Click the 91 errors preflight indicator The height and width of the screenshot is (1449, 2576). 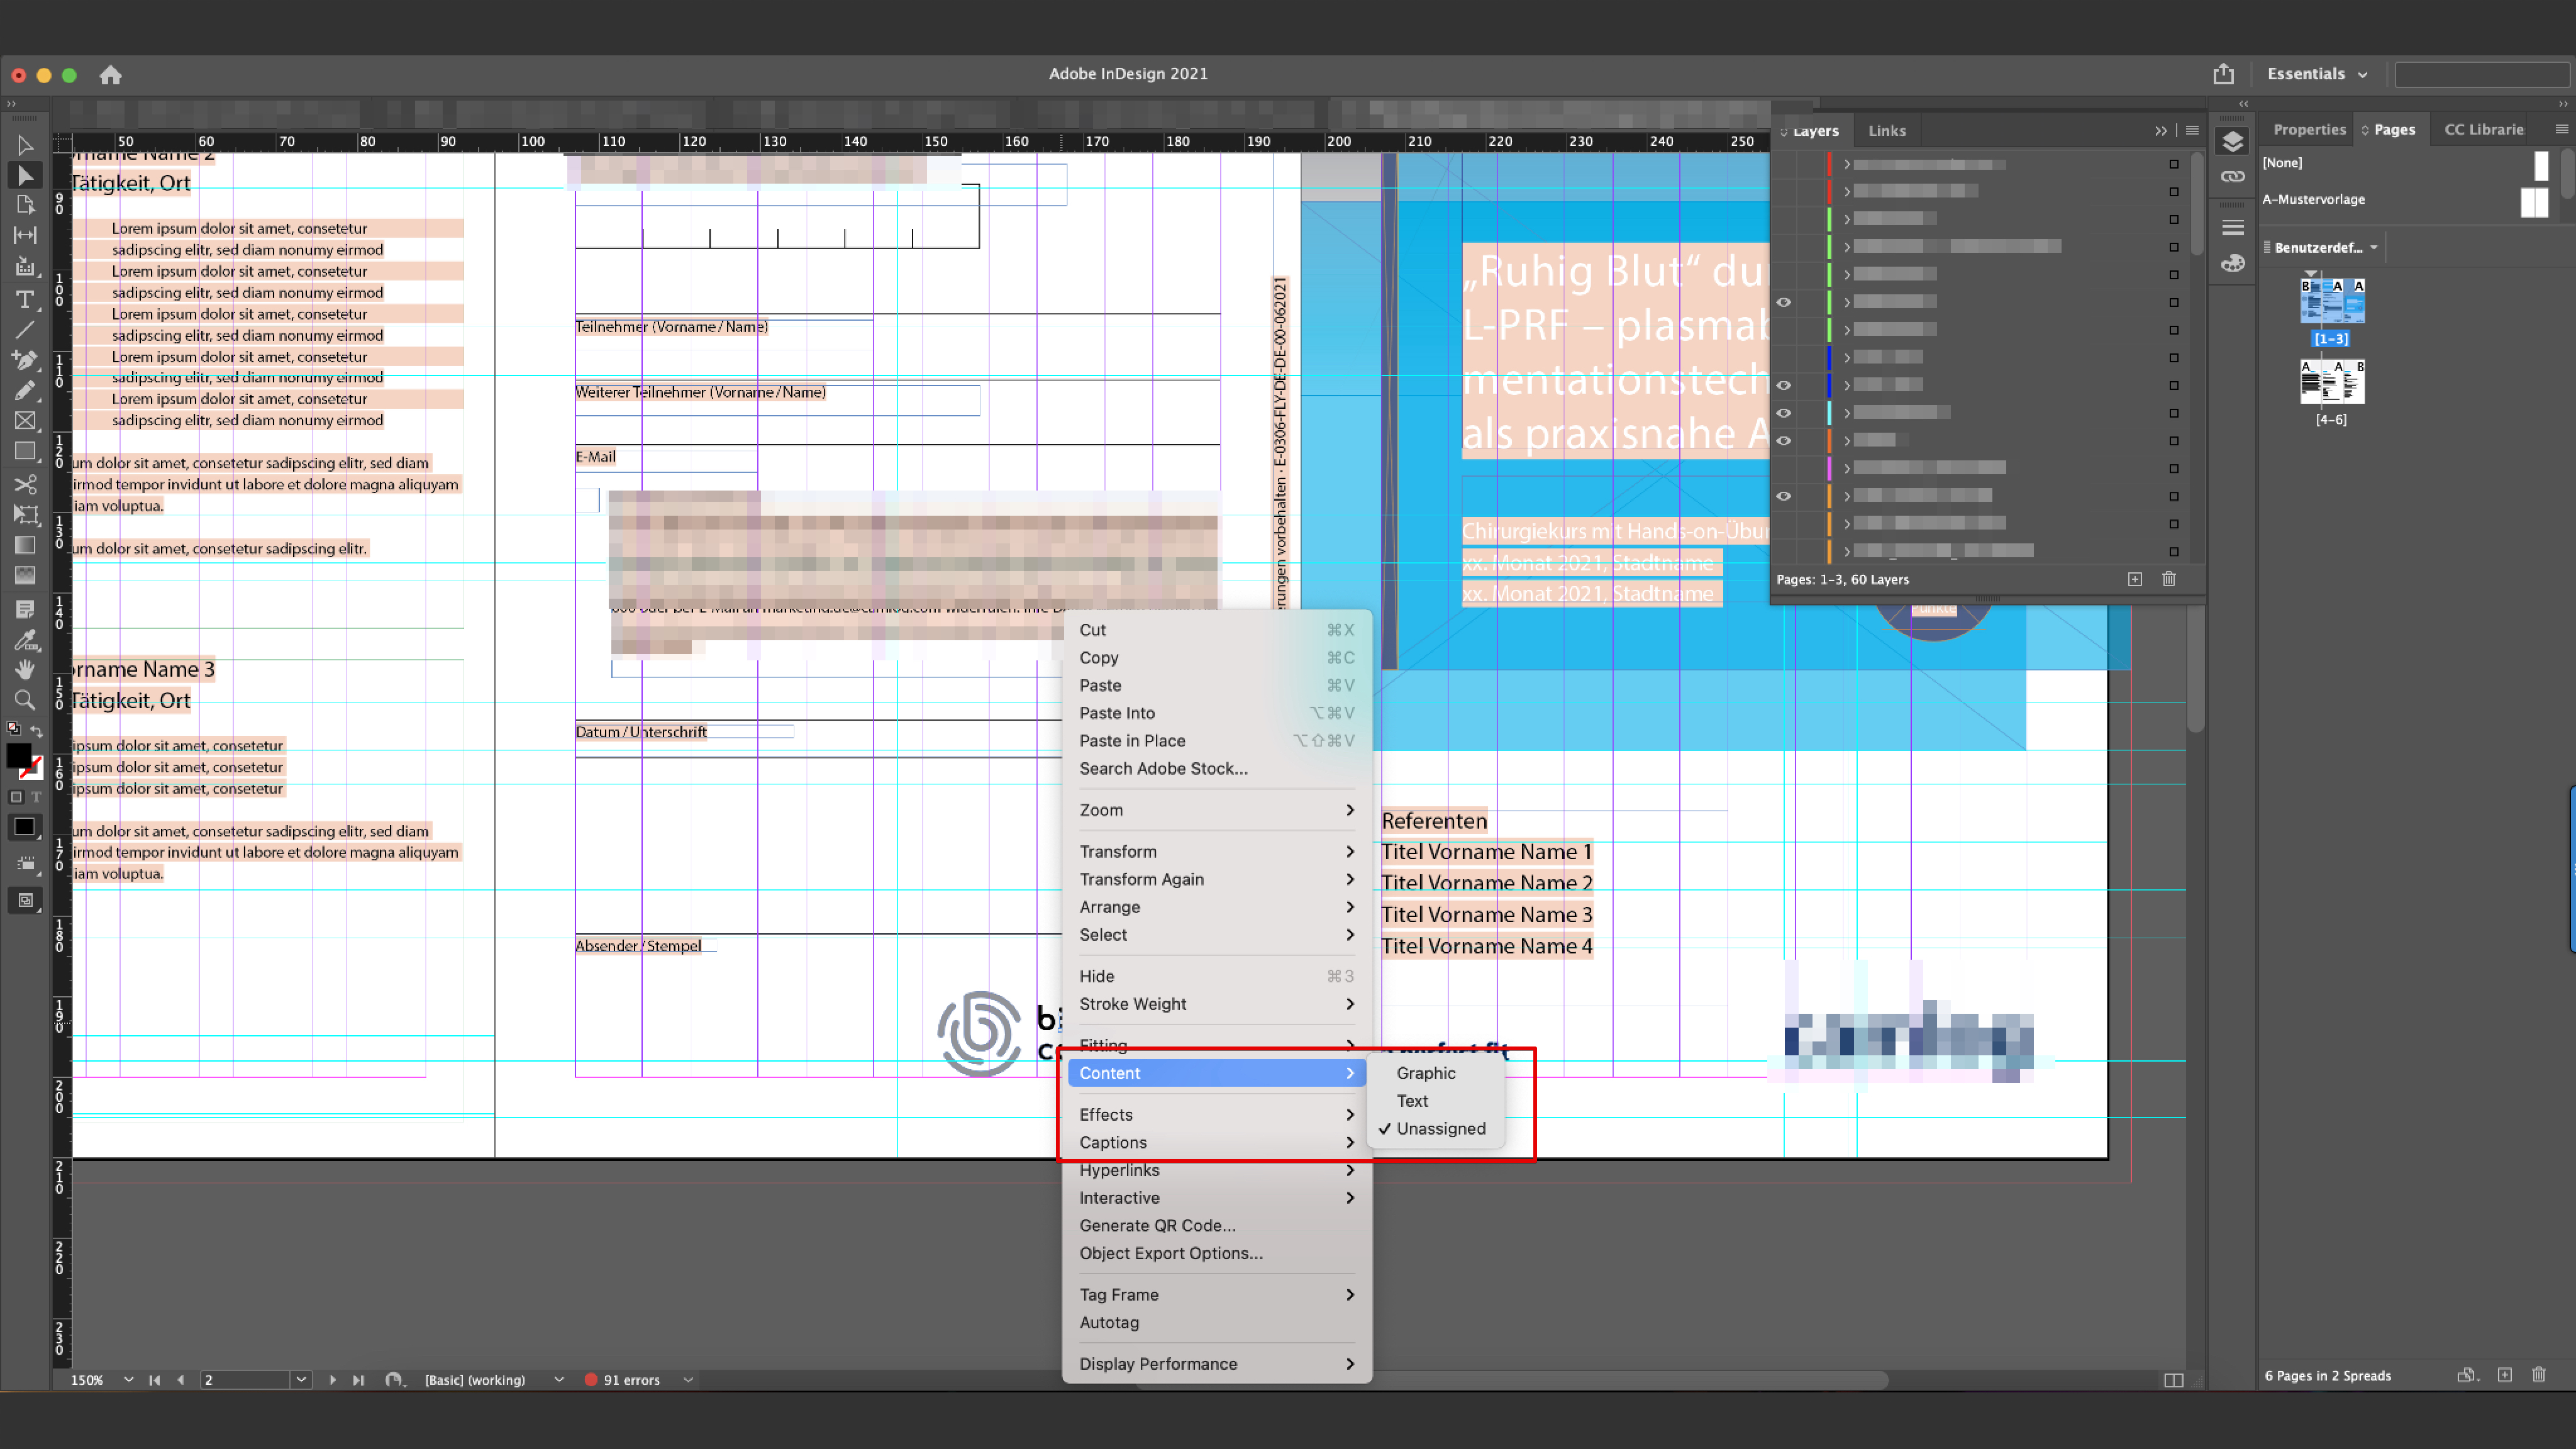tap(630, 1380)
